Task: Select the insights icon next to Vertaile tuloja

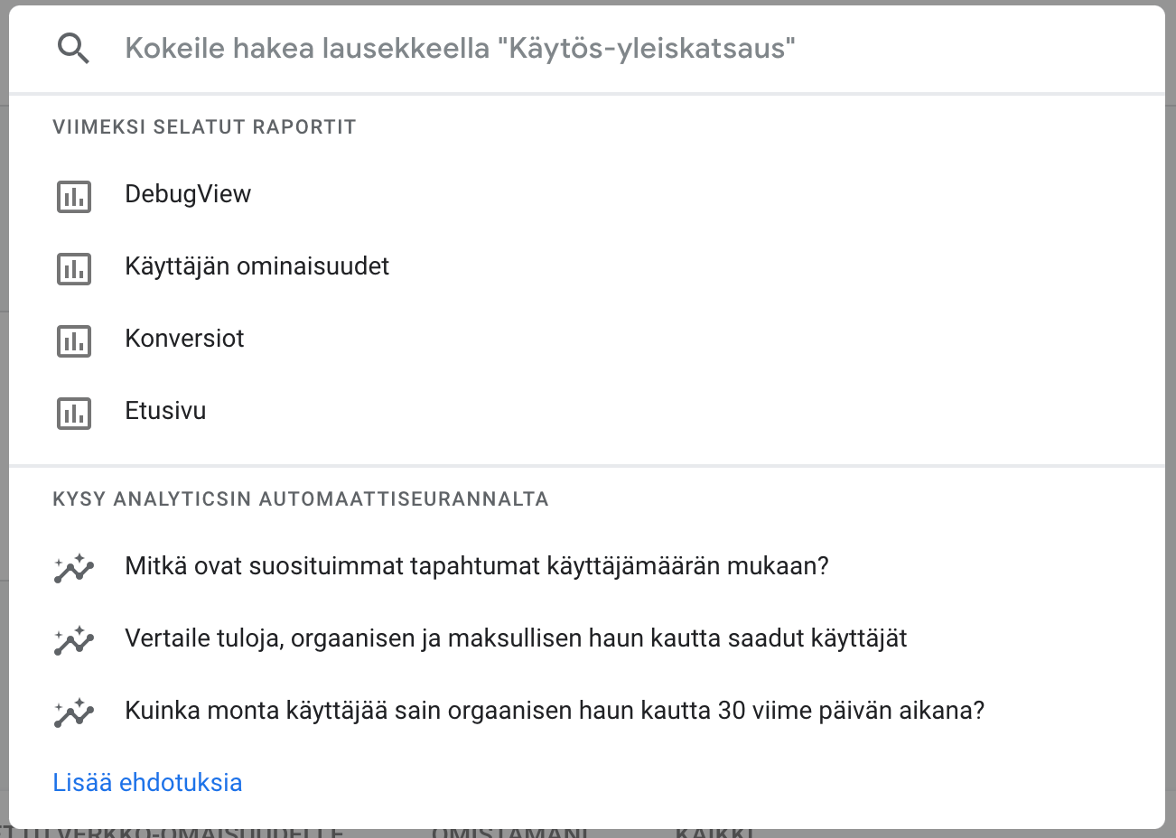Action: [x=73, y=640]
